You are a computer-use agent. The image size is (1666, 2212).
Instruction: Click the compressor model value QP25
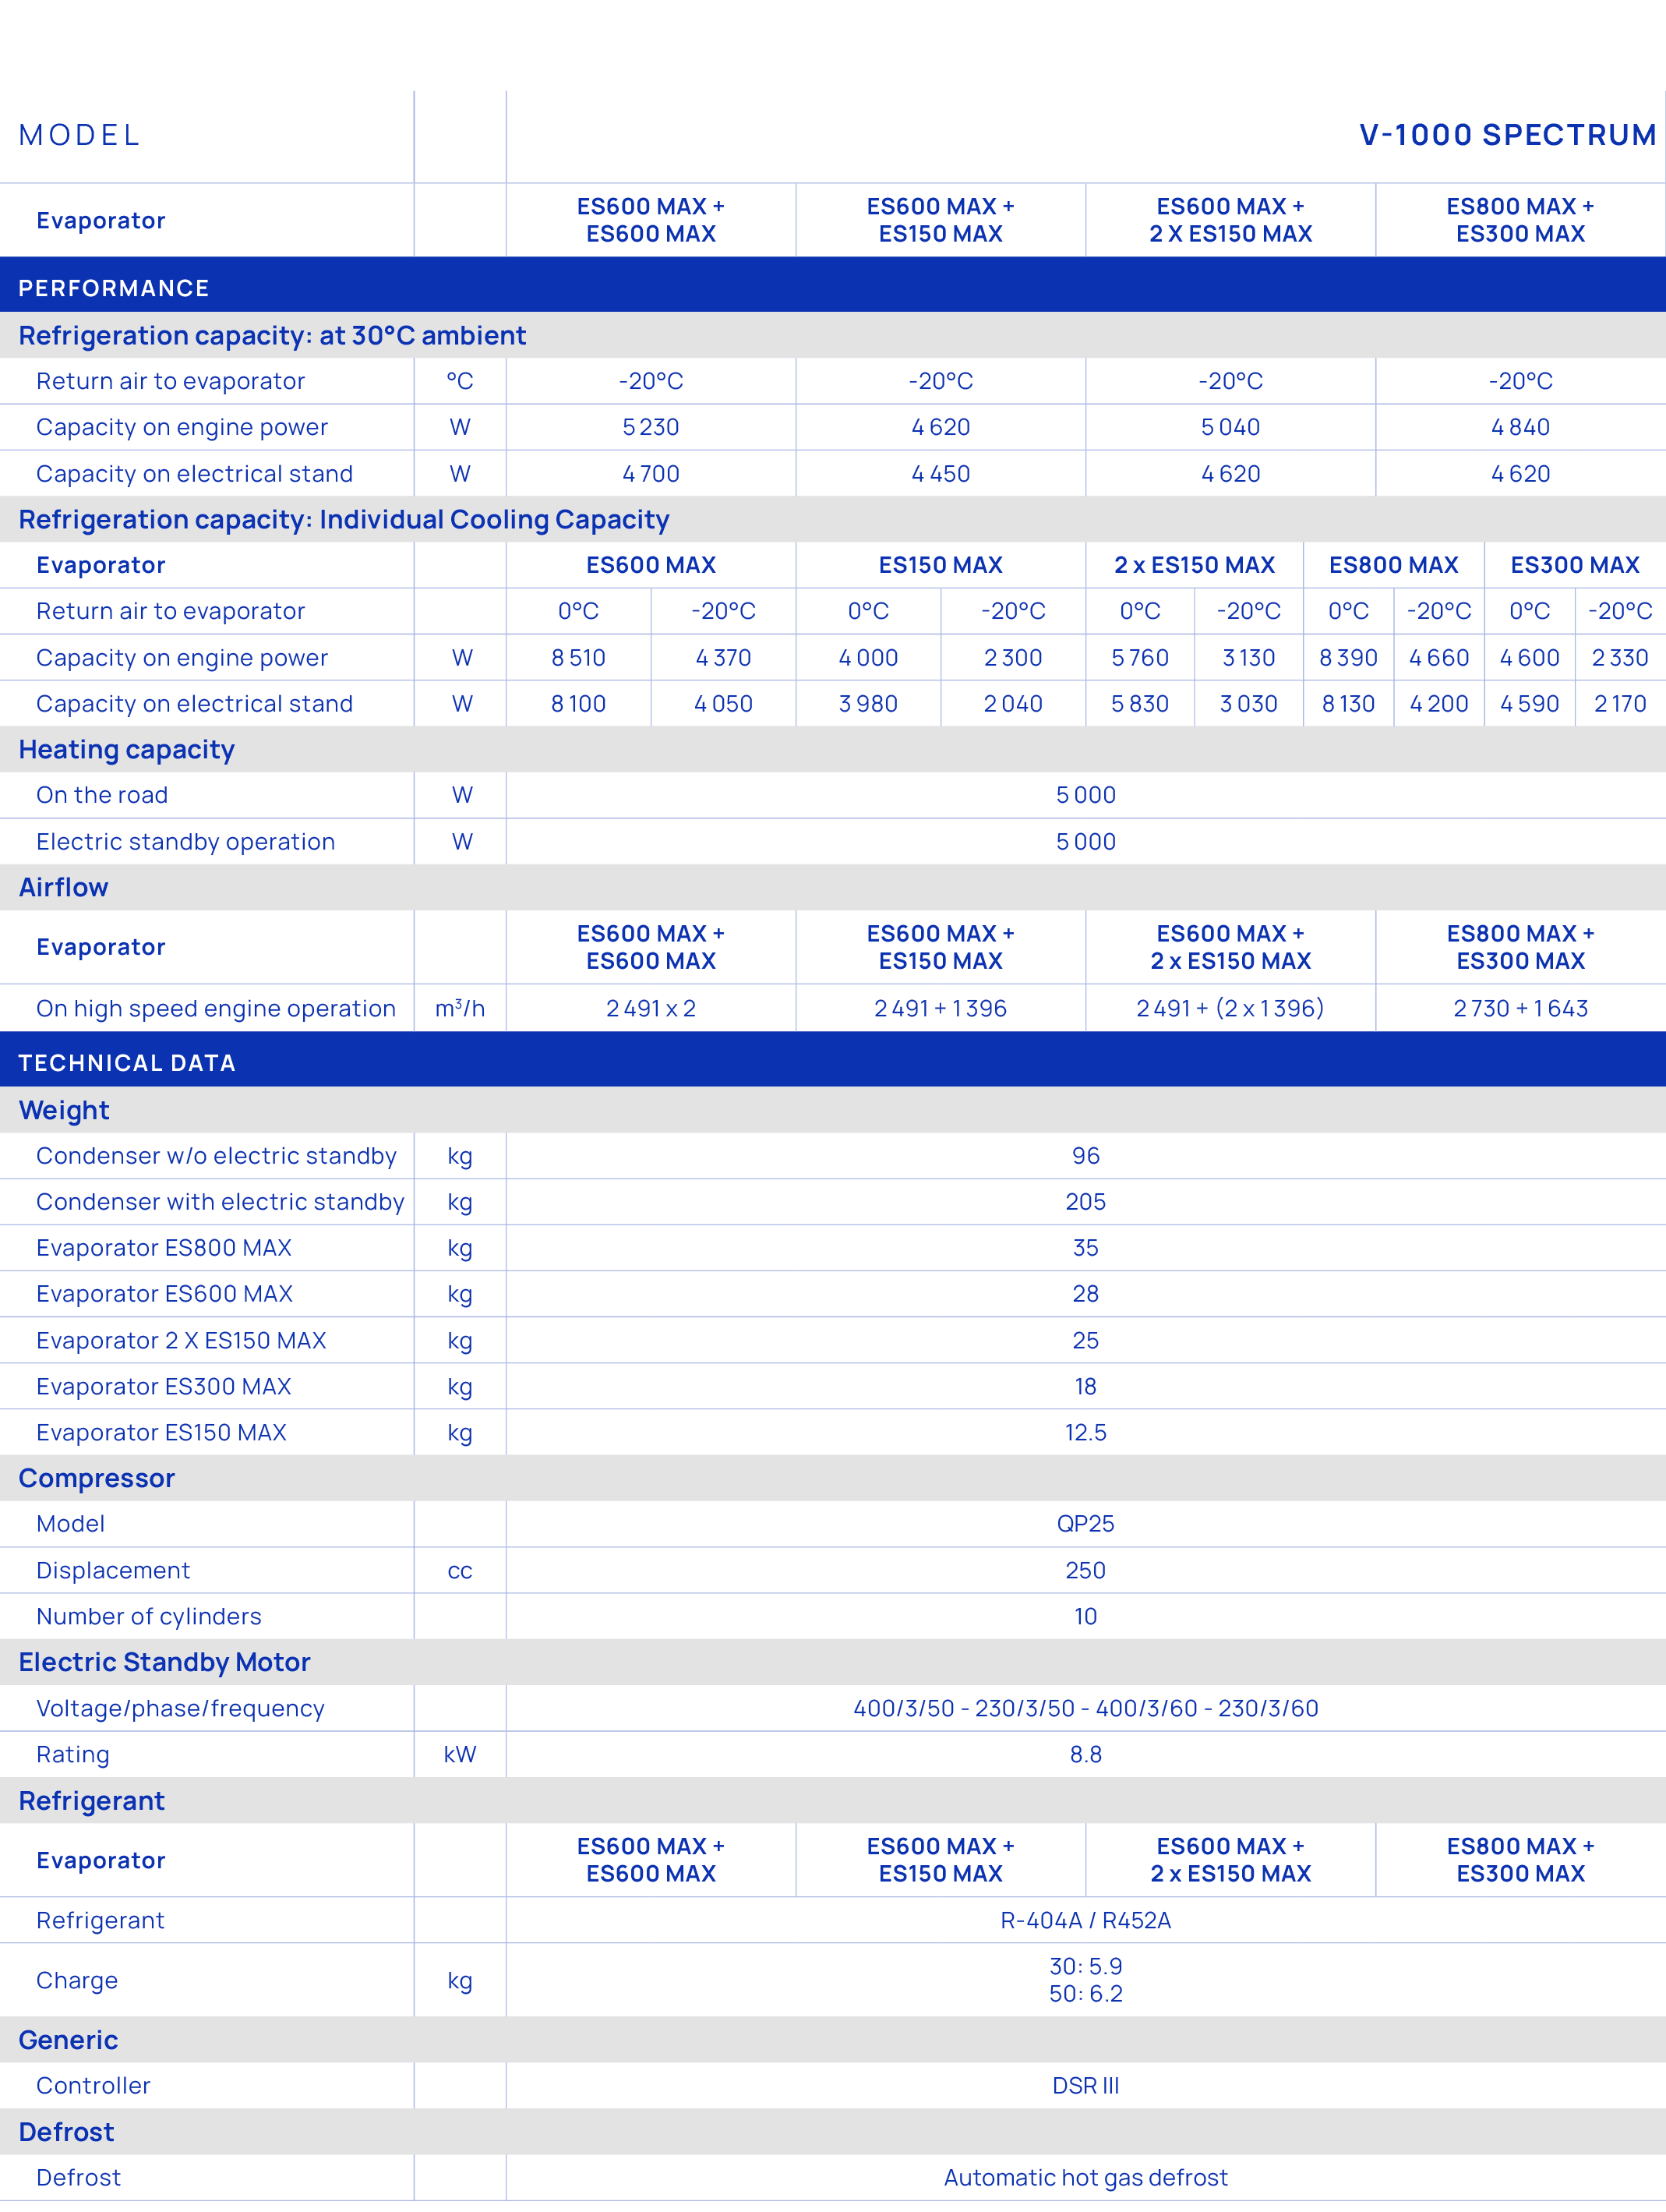(x=1086, y=1524)
